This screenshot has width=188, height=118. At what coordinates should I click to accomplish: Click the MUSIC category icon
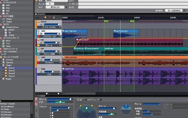(6, 30)
